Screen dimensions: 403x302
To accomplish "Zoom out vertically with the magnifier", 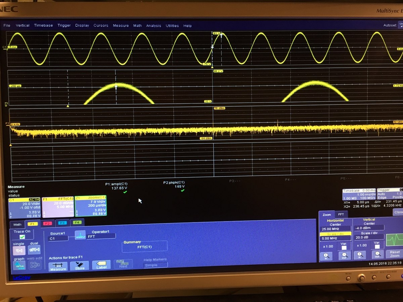I will tap(378, 255).
